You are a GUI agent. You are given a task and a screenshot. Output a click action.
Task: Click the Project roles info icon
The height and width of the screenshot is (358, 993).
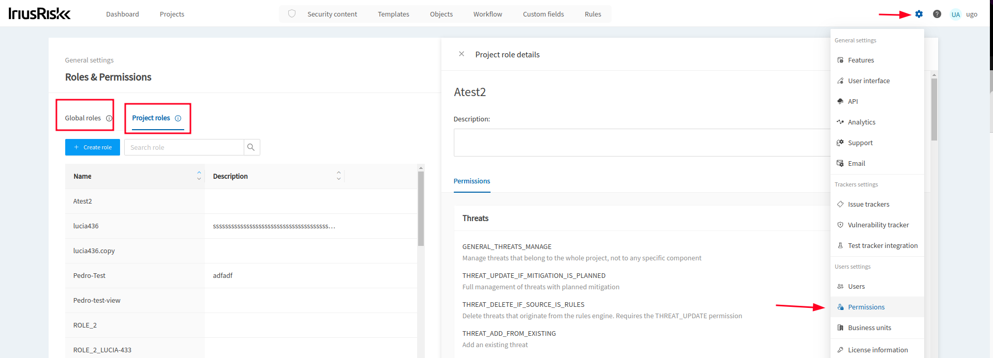[178, 118]
